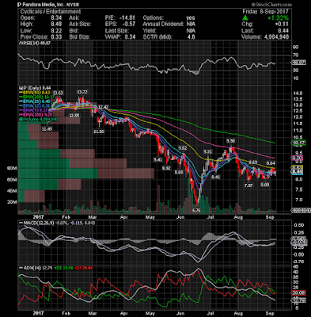Click the RSI current value tag on right axis
The width and height of the screenshot is (311, 317).
[298, 63]
